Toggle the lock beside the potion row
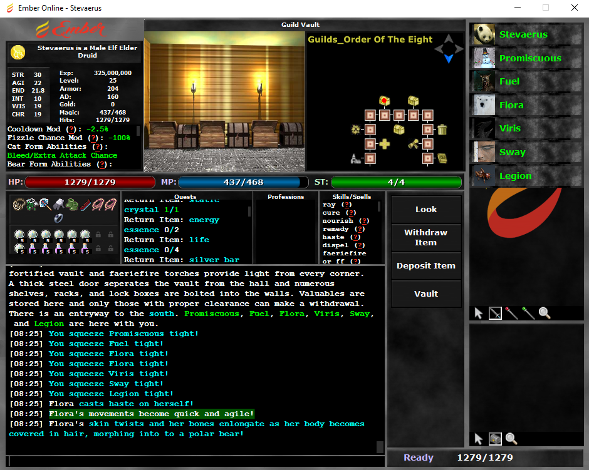 [98, 248]
